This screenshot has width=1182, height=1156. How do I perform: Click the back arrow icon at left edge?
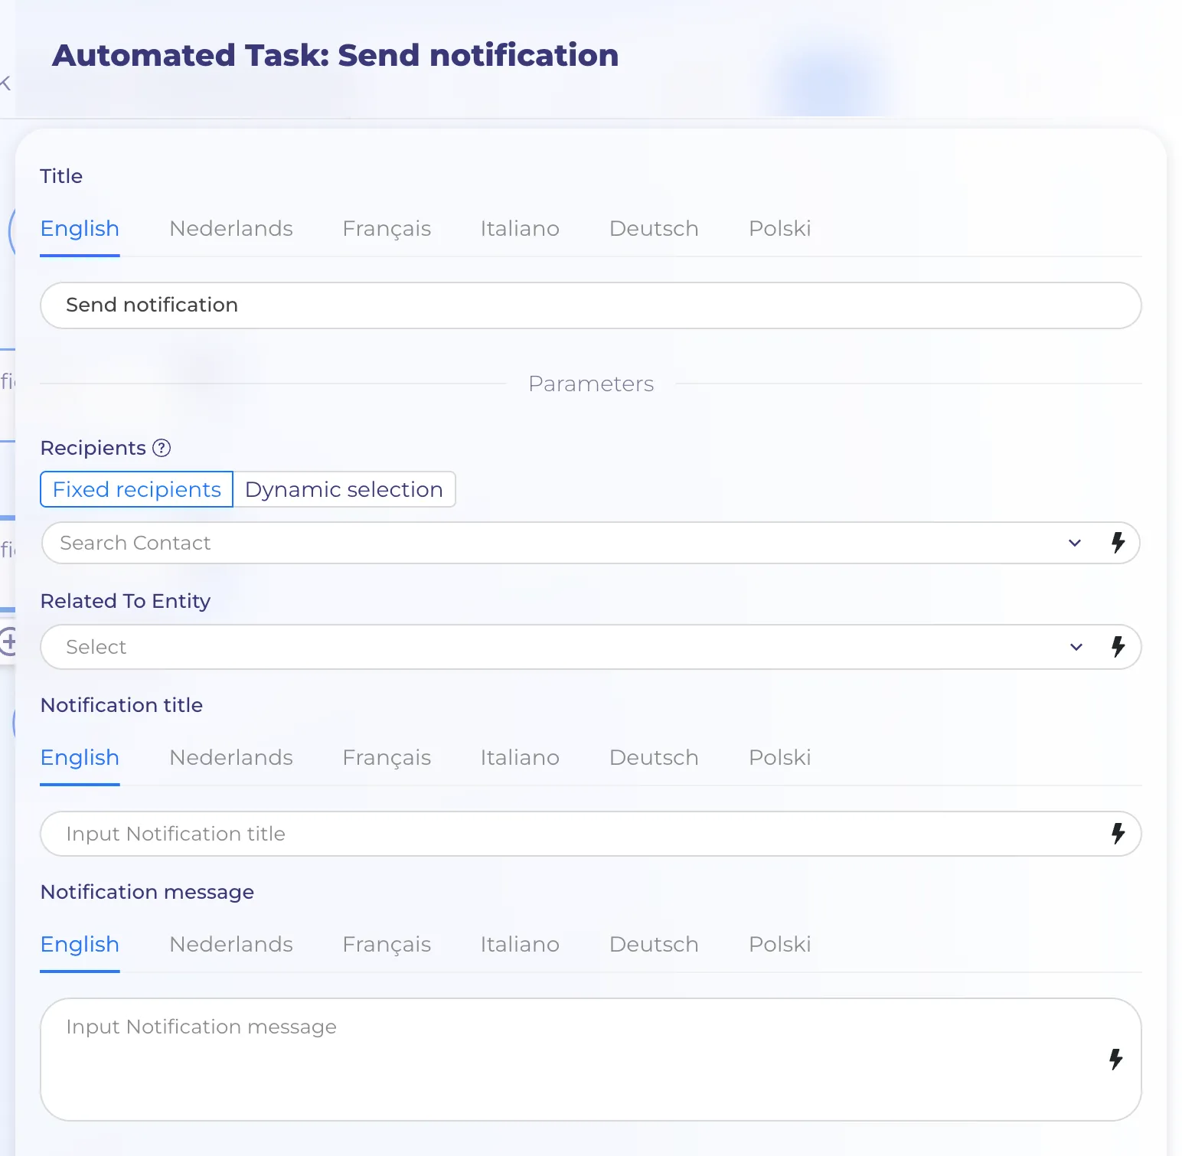5,83
